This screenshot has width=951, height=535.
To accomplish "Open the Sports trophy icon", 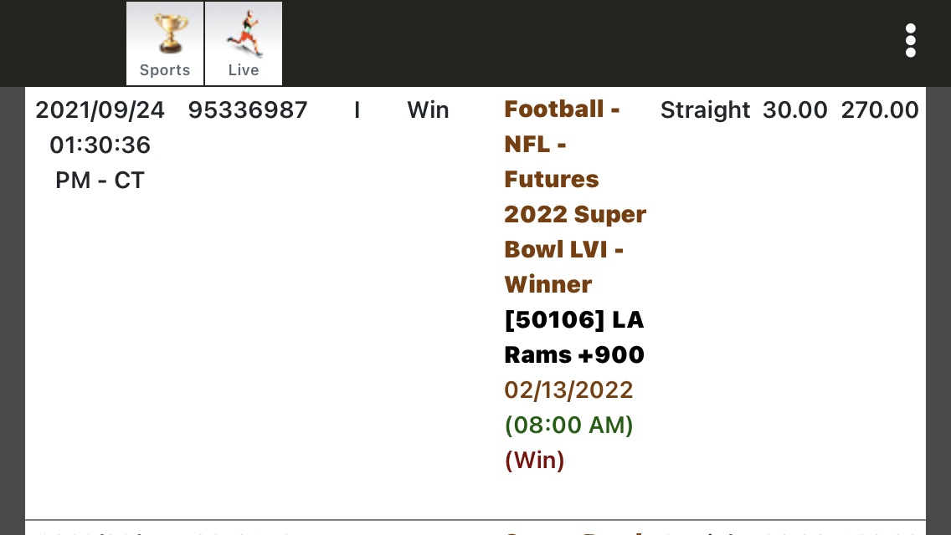I will point(165,43).
